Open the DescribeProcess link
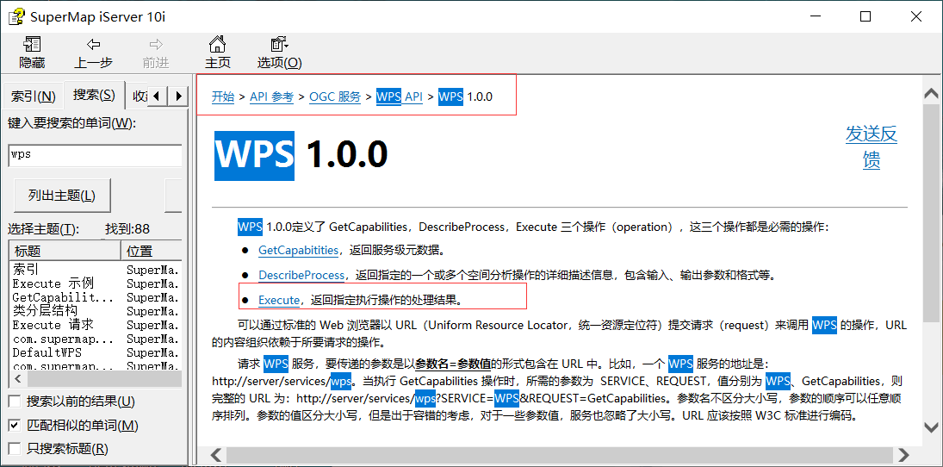This screenshot has width=943, height=467. click(x=301, y=275)
